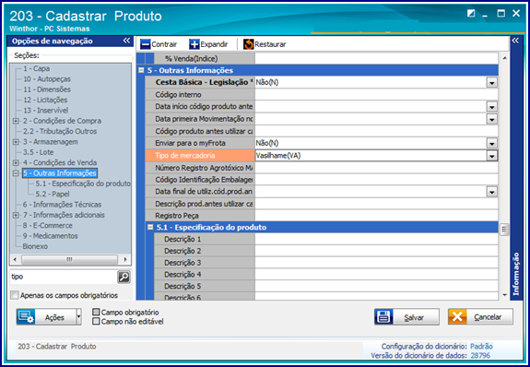
Task: Open Data primeira Movimentação dropdown arrow
Action: (x=492, y=119)
